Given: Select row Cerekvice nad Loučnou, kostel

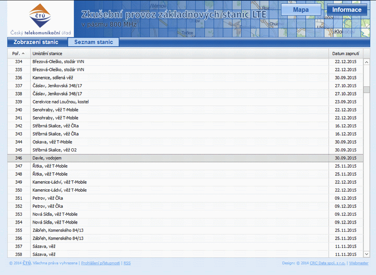Looking at the screenshot, I should point(185,102).
